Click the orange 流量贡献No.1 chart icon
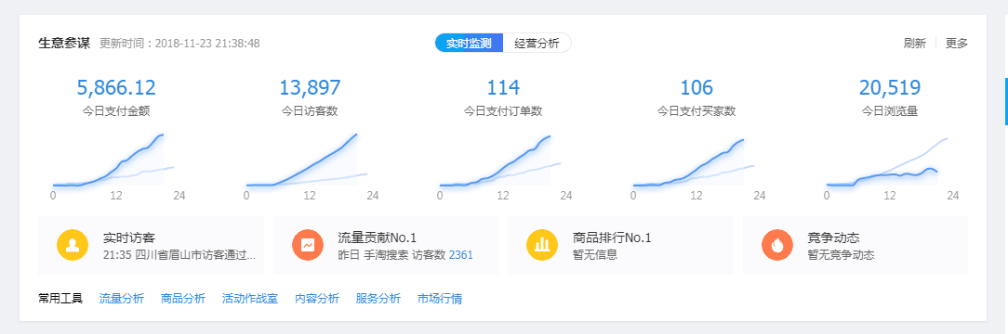The width and height of the screenshot is (1008, 334). (308, 245)
